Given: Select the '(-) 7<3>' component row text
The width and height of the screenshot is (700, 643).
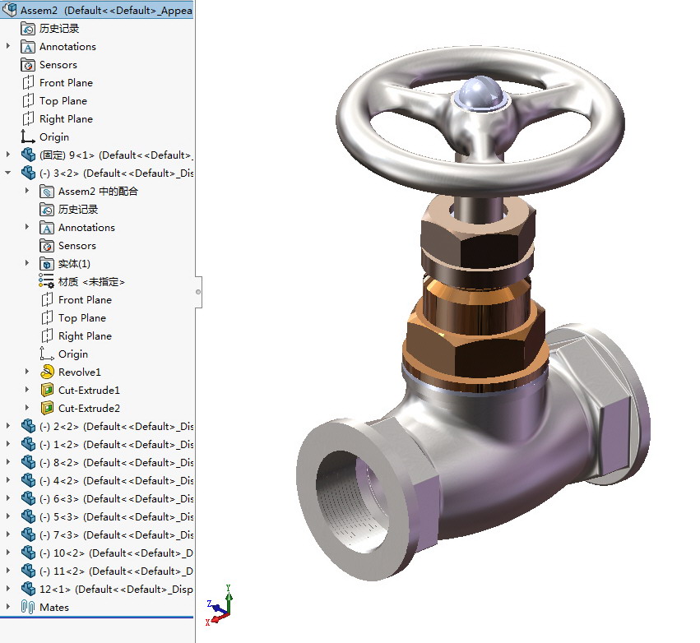Looking at the screenshot, I should [x=116, y=535].
